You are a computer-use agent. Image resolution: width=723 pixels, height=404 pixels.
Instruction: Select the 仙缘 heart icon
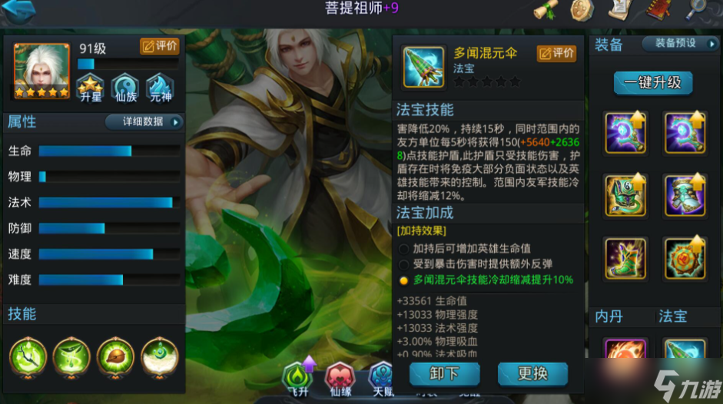pos(340,379)
